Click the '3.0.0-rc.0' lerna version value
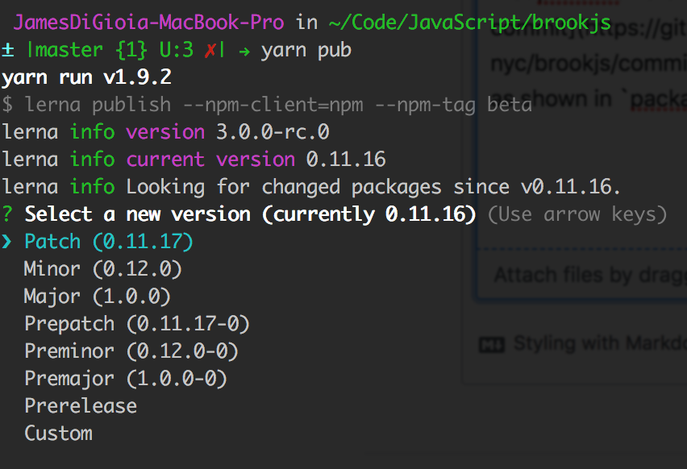Screen dimensions: 687x469 273,132
